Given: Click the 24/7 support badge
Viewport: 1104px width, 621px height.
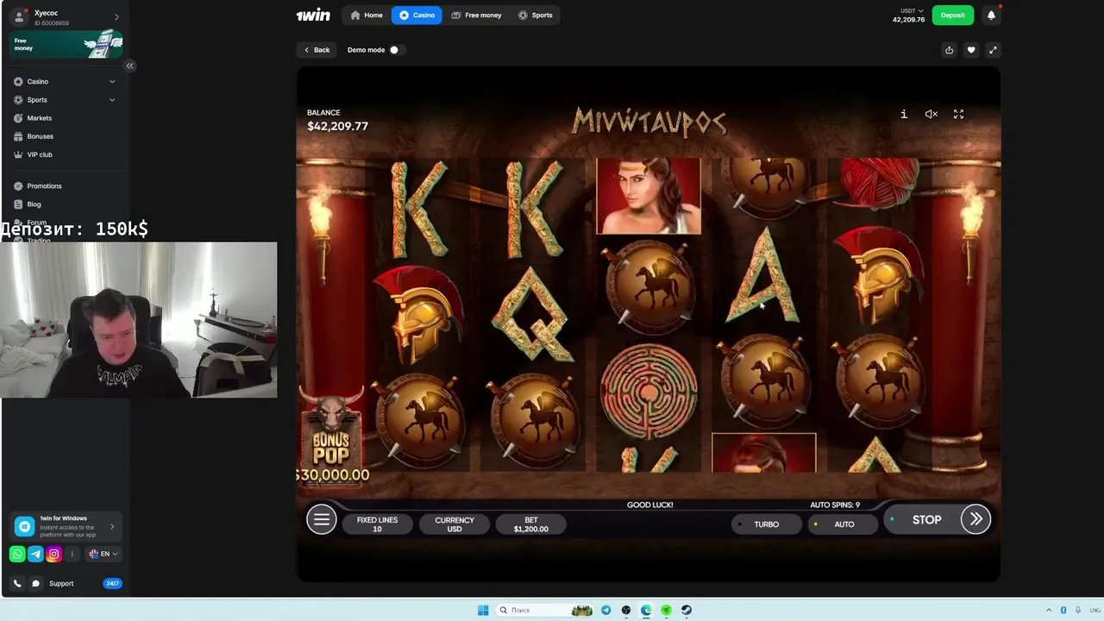Looking at the screenshot, I should point(112,583).
